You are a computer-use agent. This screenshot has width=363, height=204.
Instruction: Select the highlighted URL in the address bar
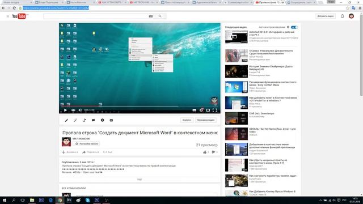click(x=56, y=8)
